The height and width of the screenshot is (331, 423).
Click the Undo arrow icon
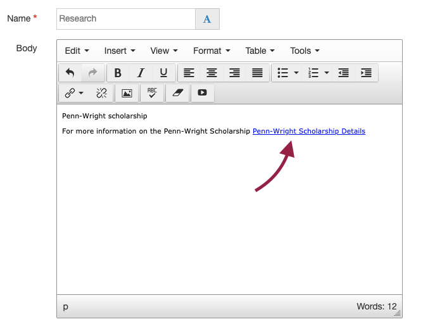[70, 73]
